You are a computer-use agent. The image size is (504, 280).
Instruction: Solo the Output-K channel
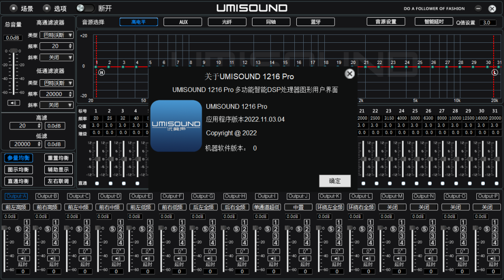(x=331, y=229)
